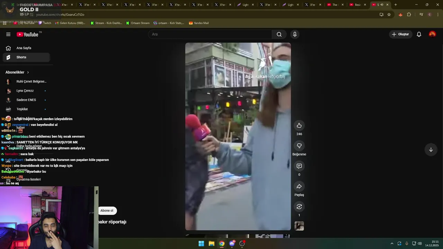Open the Windows Start menu
The image size is (443, 249).
[x=201, y=243]
